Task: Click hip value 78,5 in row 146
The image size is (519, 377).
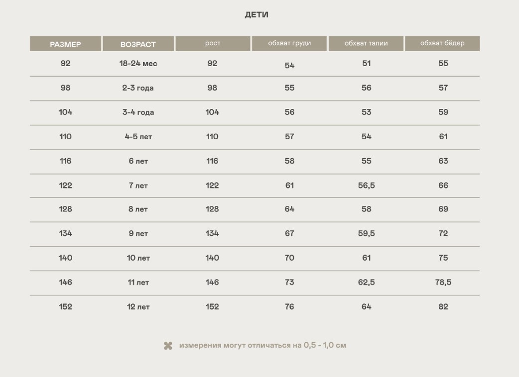Action: 443,282
